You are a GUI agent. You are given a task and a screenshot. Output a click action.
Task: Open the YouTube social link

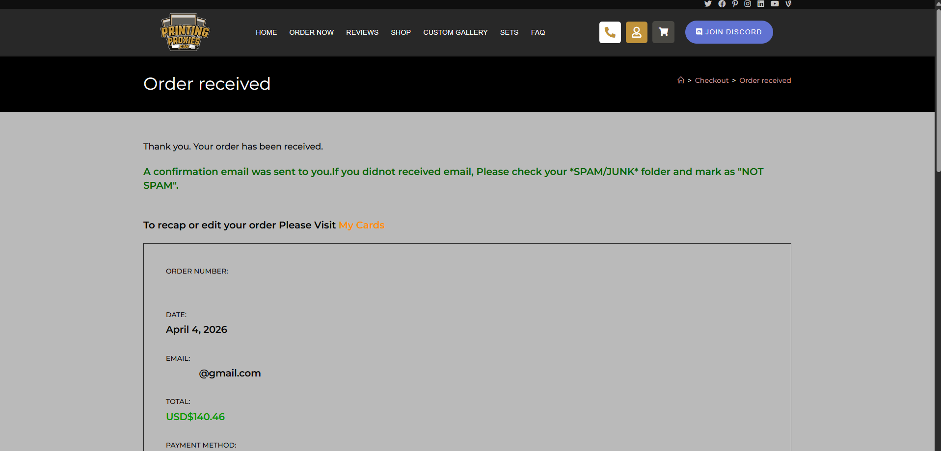coord(775,3)
